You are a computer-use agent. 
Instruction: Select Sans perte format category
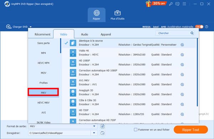pyautogui.click(x=44, y=43)
